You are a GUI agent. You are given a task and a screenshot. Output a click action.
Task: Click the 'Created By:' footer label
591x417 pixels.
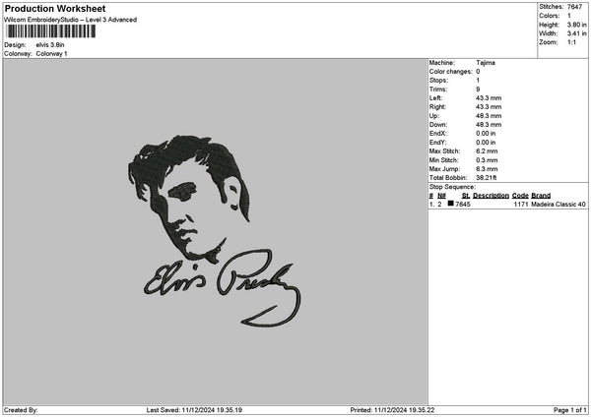pos(21,410)
